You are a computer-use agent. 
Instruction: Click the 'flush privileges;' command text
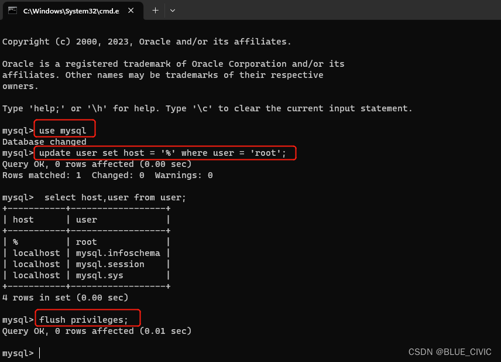click(x=83, y=320)
